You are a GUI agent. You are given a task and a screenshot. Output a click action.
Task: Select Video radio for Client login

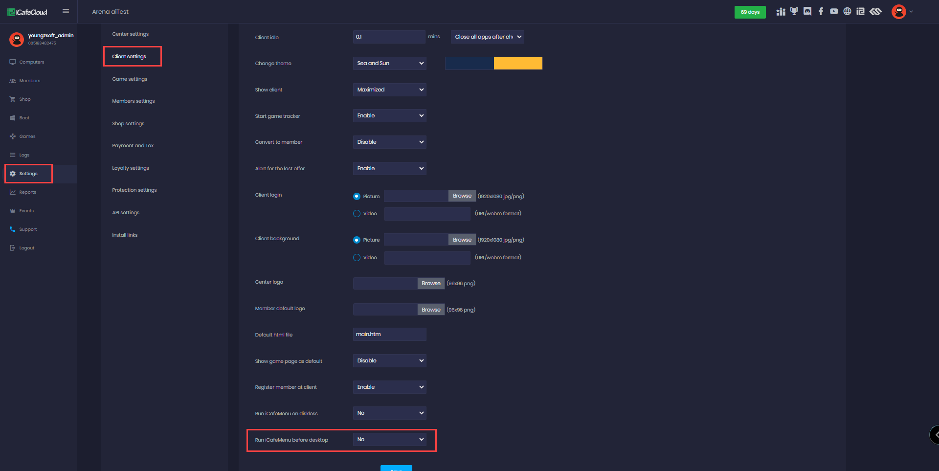coord(357,214)
